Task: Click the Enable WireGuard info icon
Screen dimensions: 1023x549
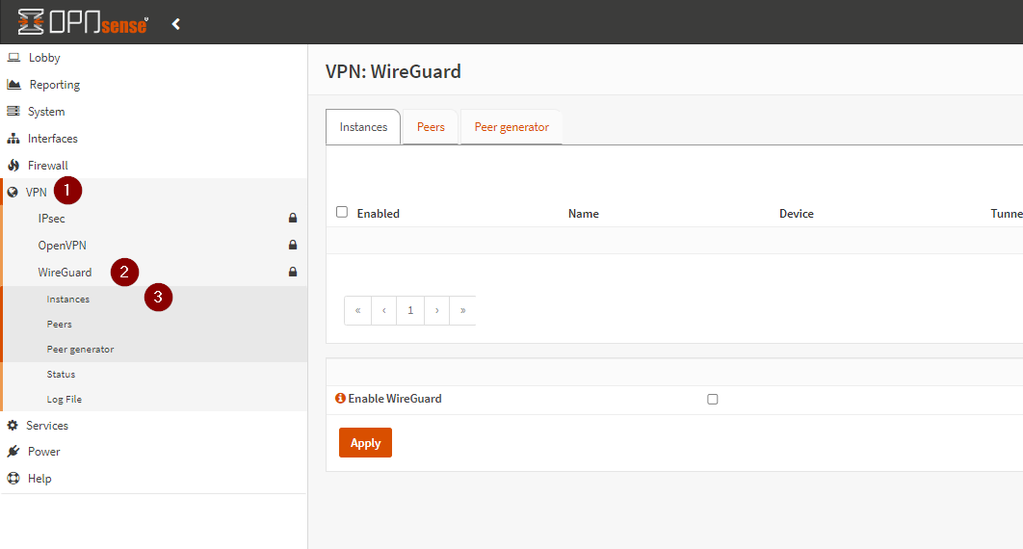Action: coord(340,398)
